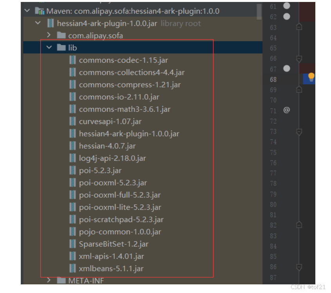Click the xml-apis-1.4.01.jar icon

pyautogui.click(x=72, y=256)
